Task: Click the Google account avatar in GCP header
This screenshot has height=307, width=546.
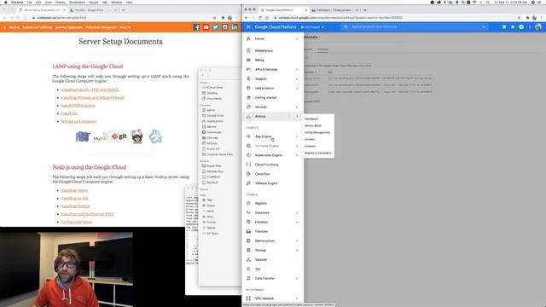Action: 538,26
